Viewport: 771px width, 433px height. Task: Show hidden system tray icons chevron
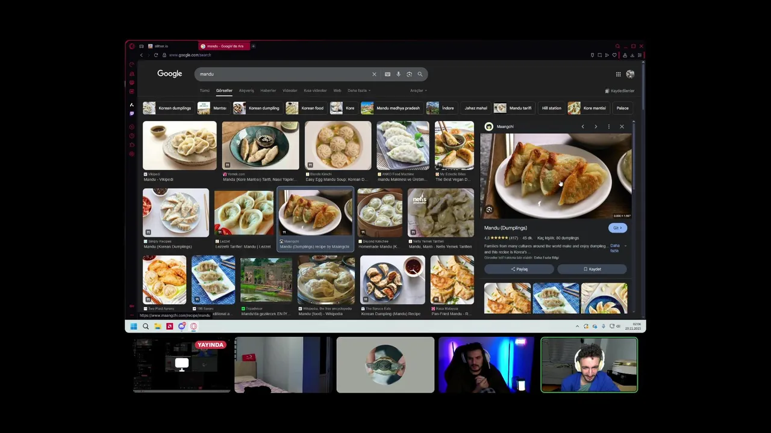point(577,326)
